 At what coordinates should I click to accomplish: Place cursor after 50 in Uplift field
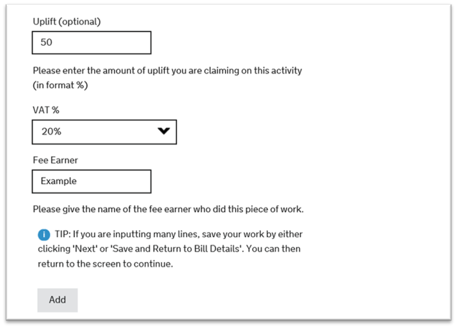coord(53,43)
